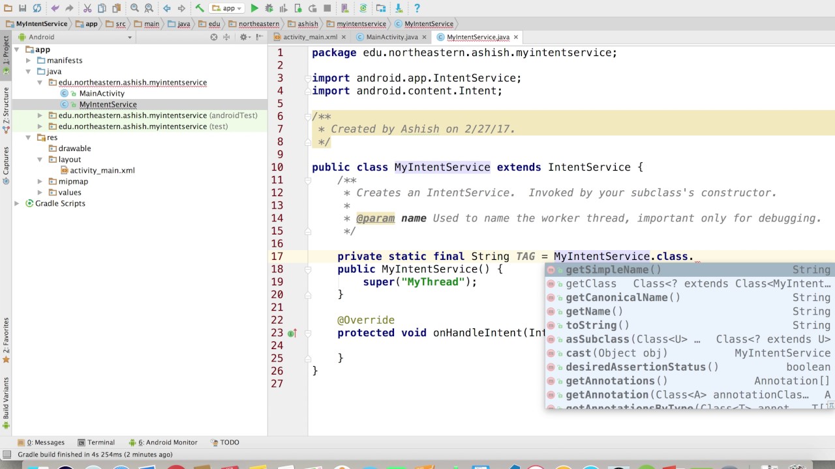Choose getSimpleName() from autocomplete list
Image resolution: width=835 pixels, height=469 pixels.
689,270
